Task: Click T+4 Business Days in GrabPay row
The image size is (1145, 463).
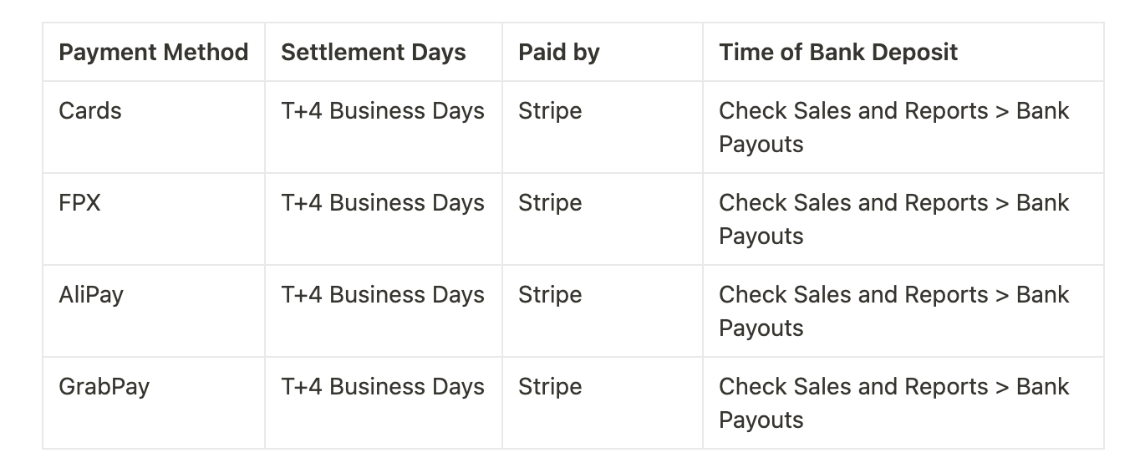Action: point(383,386)
